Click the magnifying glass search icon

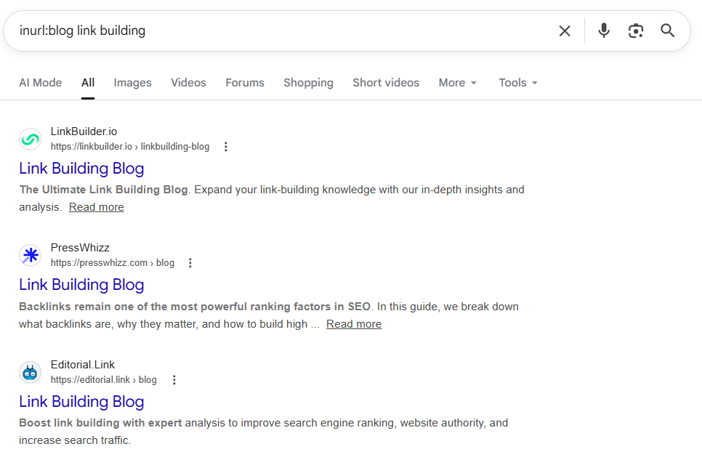[667, 31]
